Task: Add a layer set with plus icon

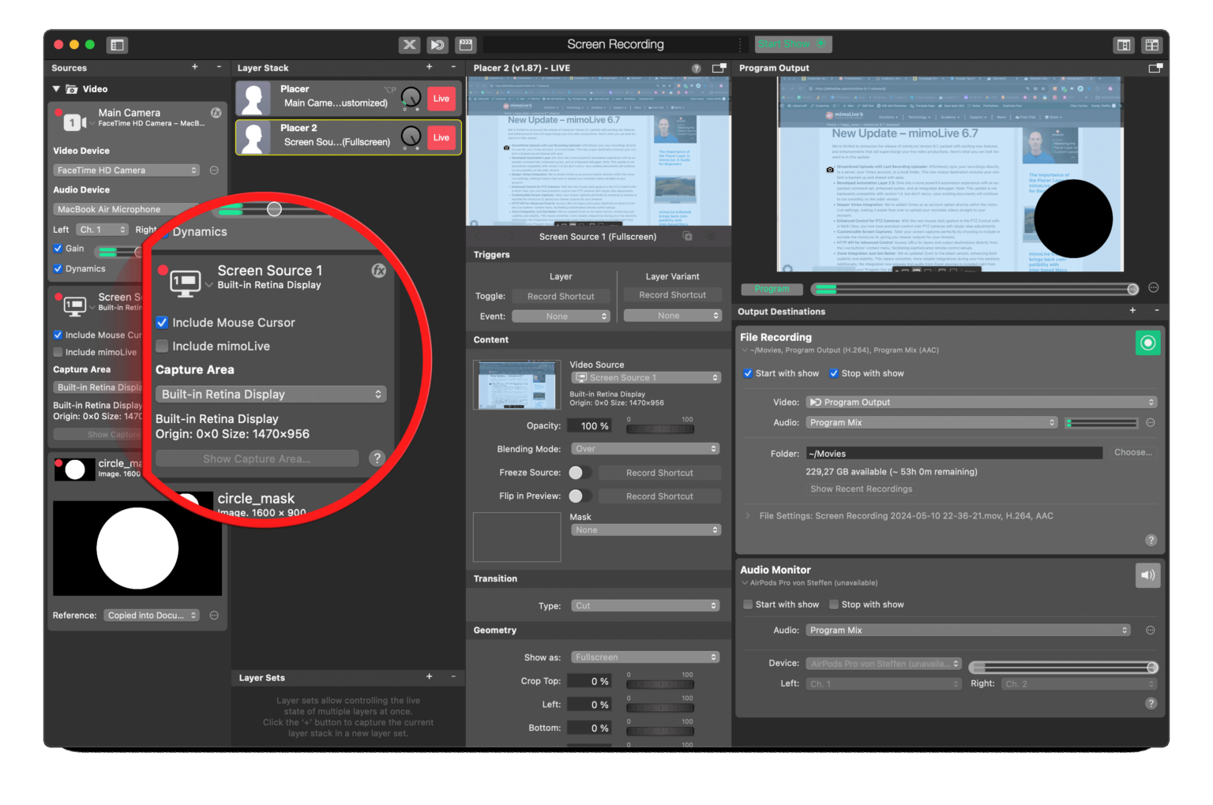Action: [x=429, y=677]
